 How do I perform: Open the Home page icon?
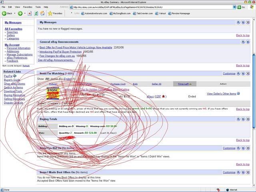42,13
